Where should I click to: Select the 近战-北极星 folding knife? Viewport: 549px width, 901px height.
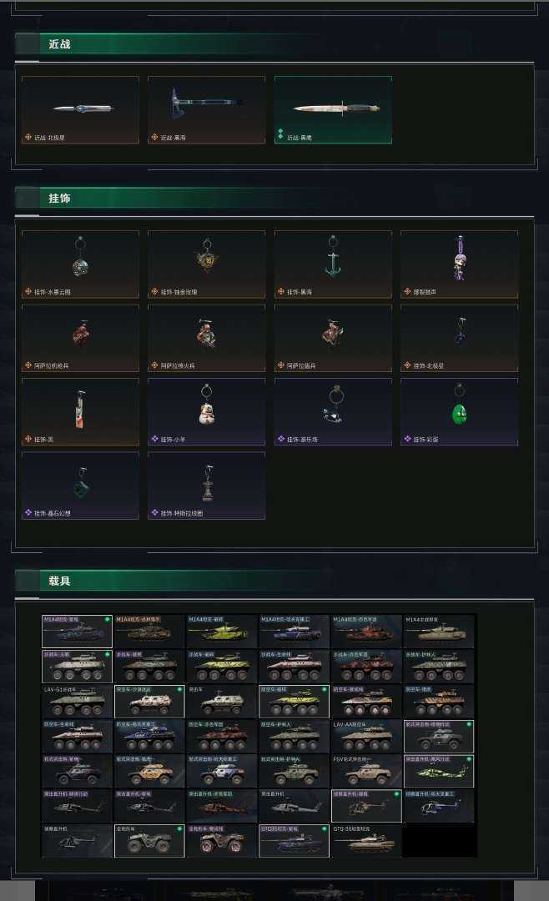(x=80, y=110)
